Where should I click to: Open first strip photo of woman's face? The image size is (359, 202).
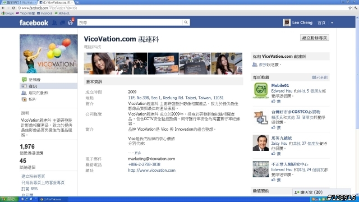(x=99, y=63)
